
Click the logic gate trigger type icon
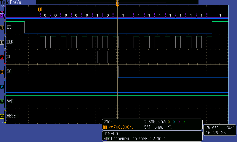coord(171,127)
